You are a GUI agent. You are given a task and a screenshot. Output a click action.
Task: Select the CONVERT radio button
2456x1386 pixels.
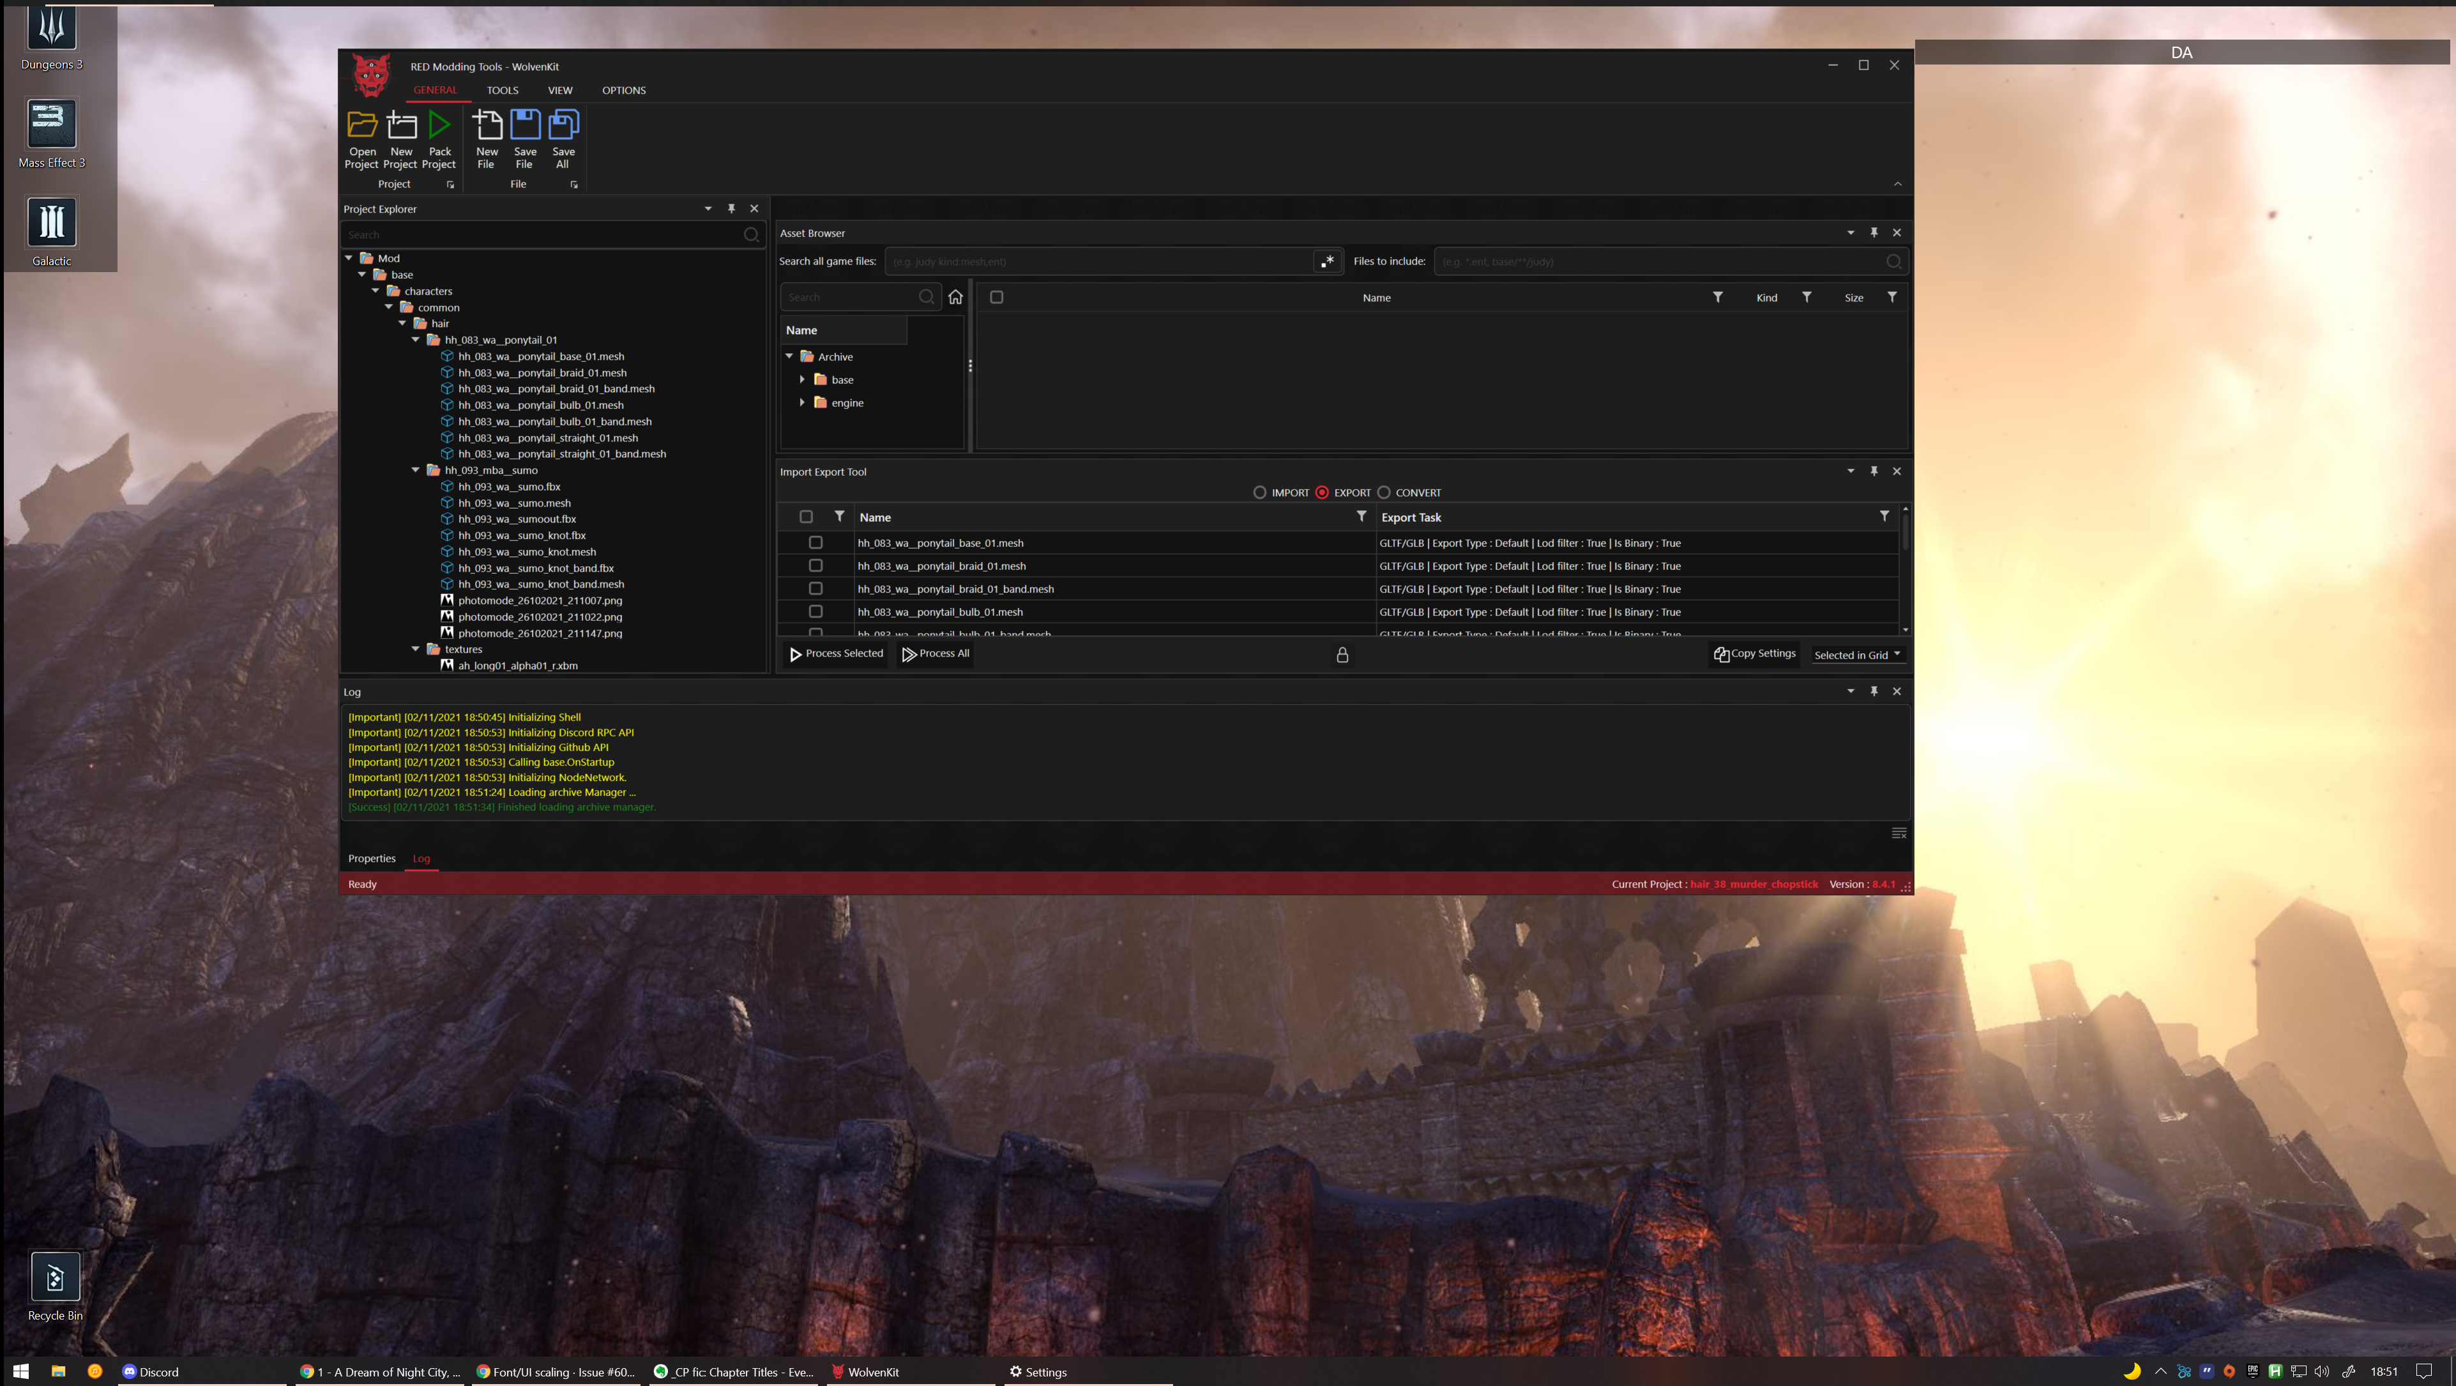click(1383, 492)
